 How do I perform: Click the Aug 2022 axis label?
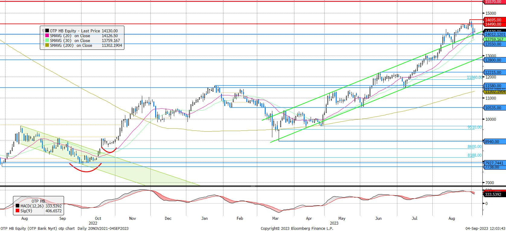[24, 218]
